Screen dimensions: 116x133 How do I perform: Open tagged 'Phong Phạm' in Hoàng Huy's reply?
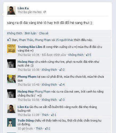click(x=43, y=92)
